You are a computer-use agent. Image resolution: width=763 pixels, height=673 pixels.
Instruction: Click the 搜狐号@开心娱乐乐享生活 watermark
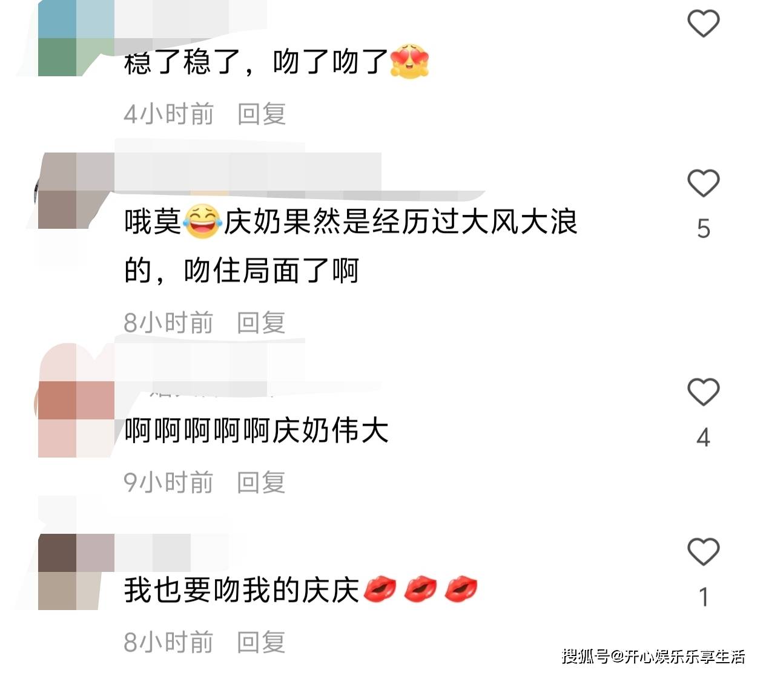coord(653,656)
